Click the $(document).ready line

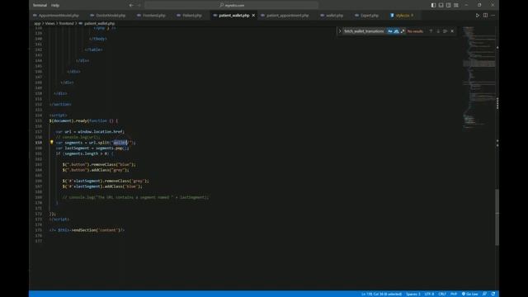pos(83,121)
